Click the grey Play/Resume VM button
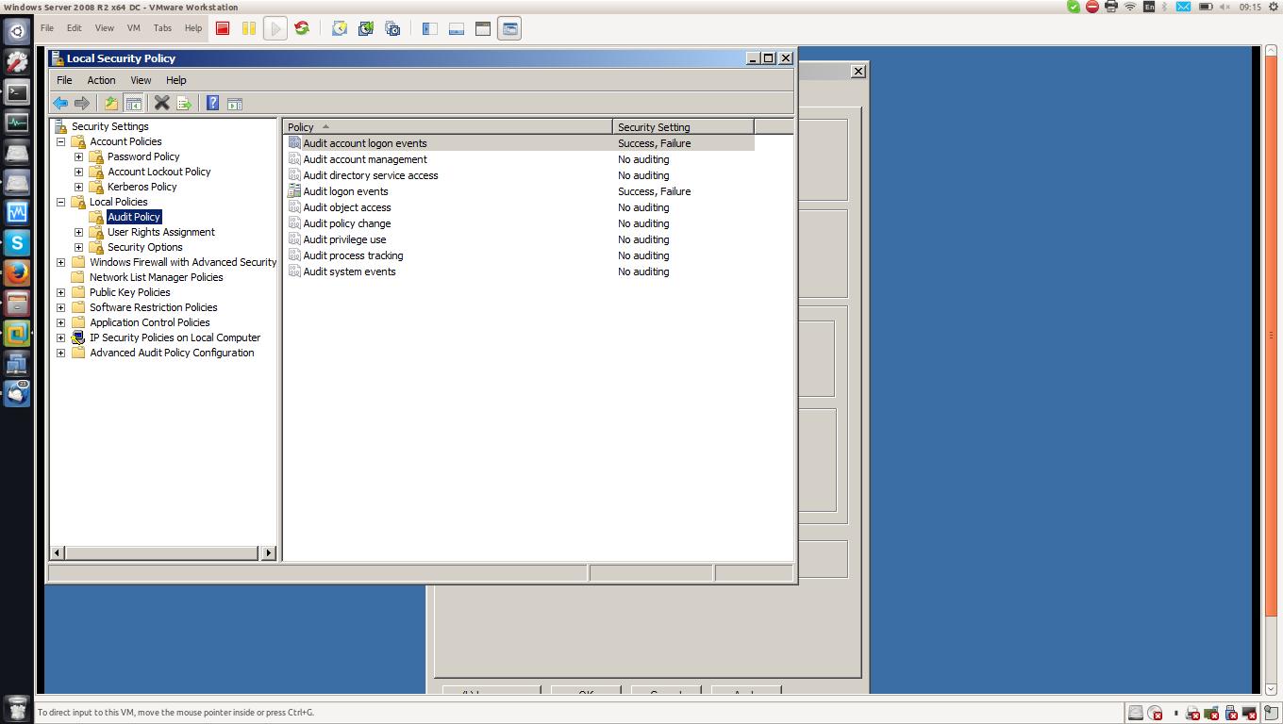 (275, 28)
